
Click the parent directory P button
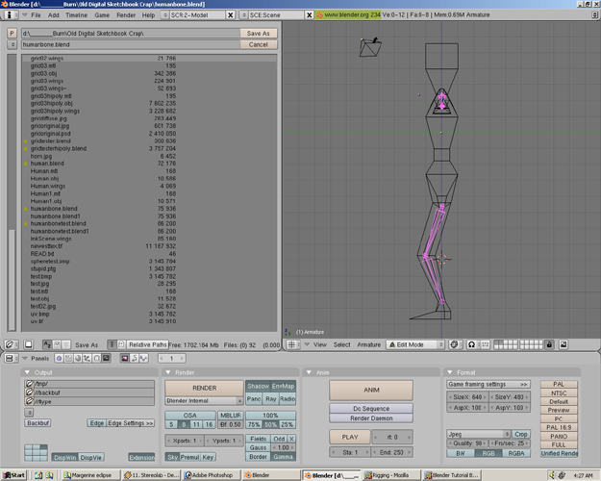pos(12,34)
